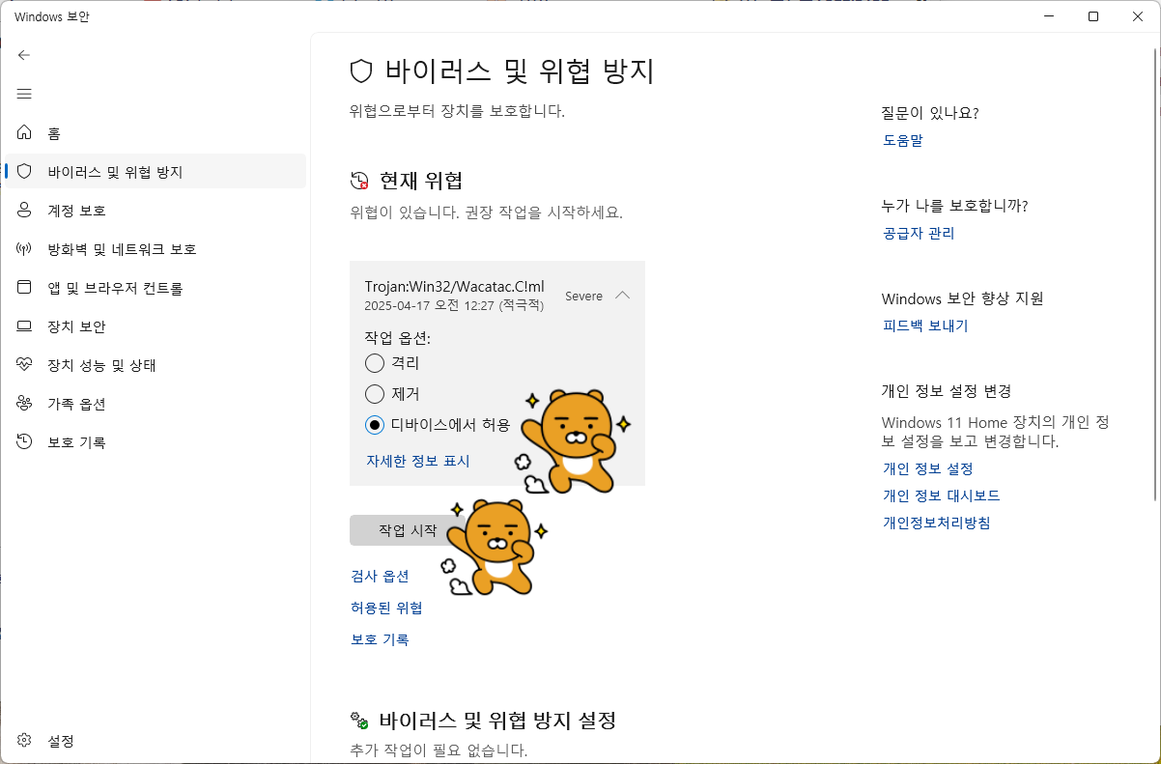The width and height of the screenshot is (1161, 764).
Task: Click the device performance heart icon
Action: [24, 364]
